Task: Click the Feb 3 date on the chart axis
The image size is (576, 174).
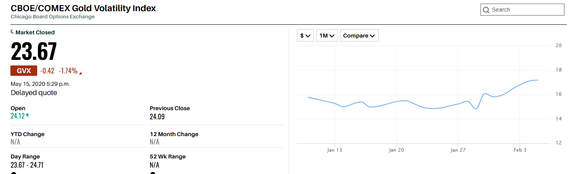Action: 520,150
